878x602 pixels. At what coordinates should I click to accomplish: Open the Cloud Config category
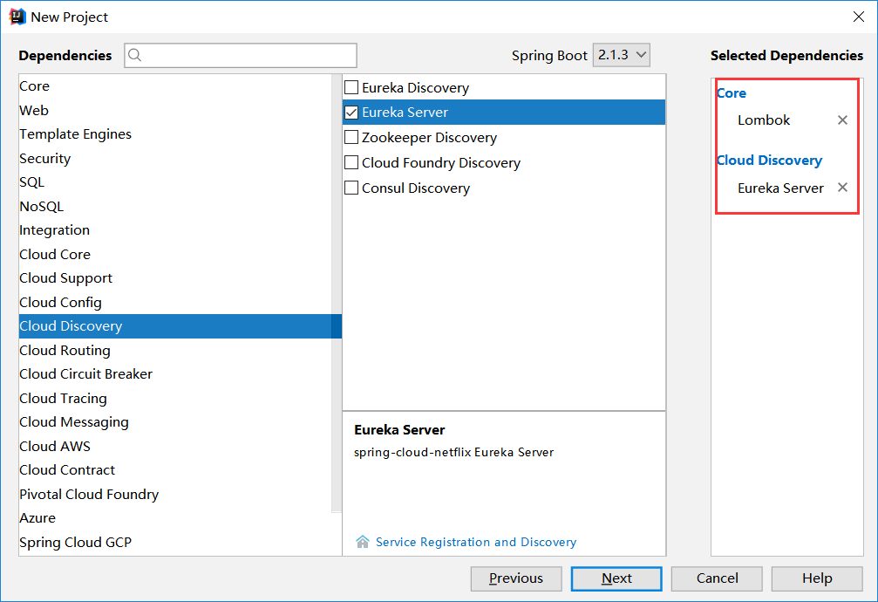click(174, 302)
